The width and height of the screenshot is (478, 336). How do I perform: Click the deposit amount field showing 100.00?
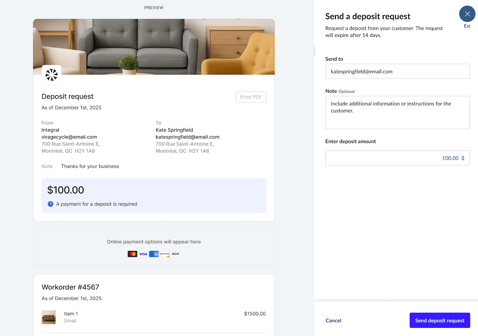coord(397,158)
